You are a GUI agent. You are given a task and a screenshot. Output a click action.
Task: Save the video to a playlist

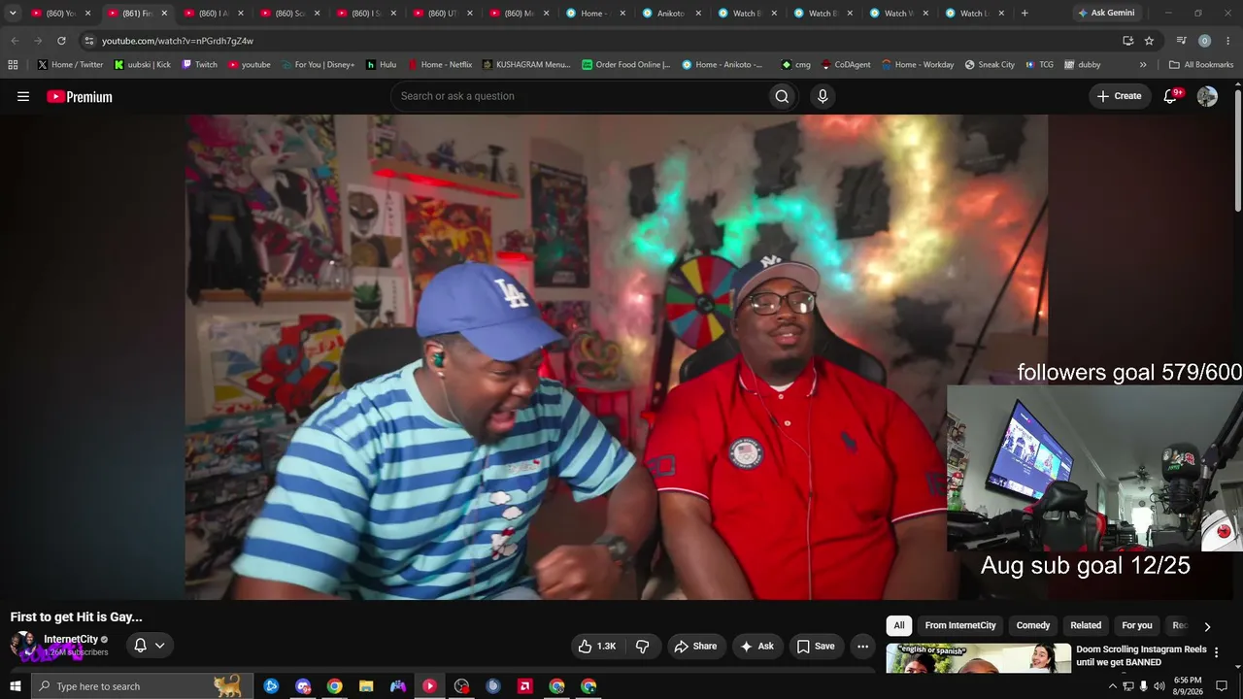point(816,646)
